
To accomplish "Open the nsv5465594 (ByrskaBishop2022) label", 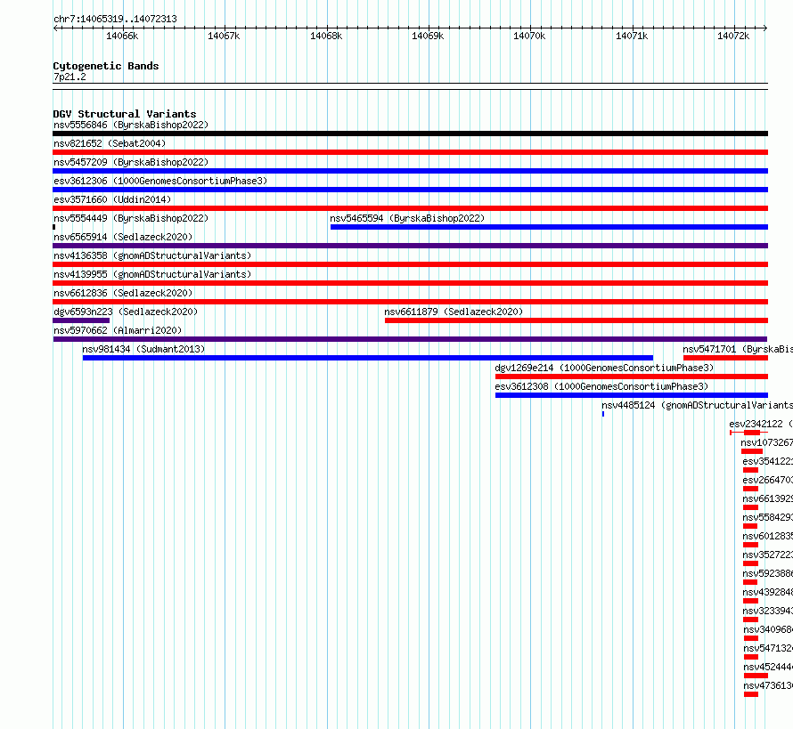I will (x=407, y=218).
